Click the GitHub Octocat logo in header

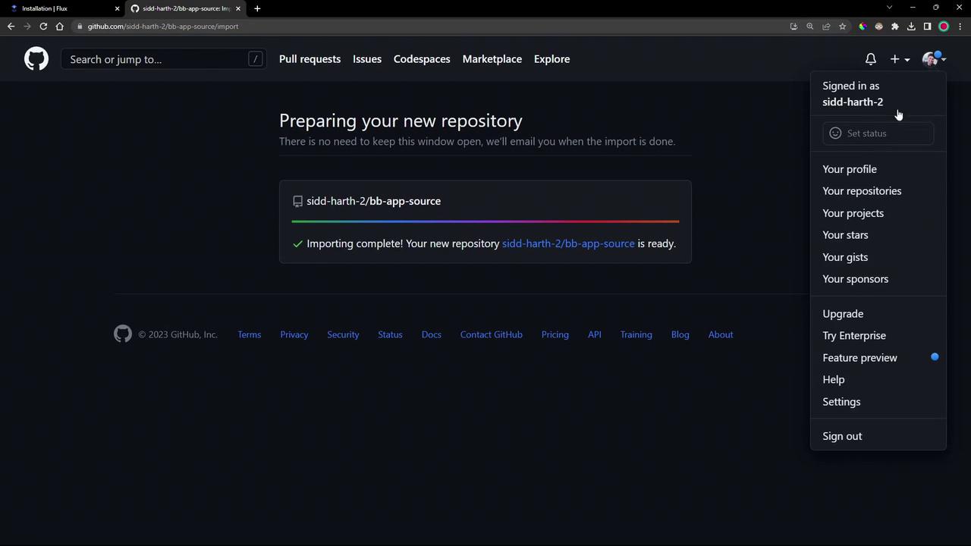36,58
